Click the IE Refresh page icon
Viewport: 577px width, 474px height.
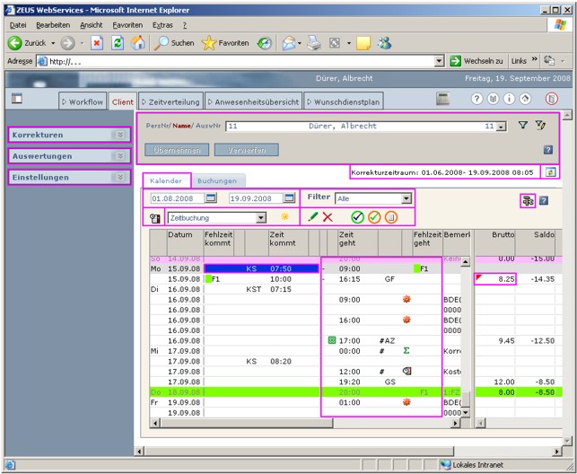point(118,43)
